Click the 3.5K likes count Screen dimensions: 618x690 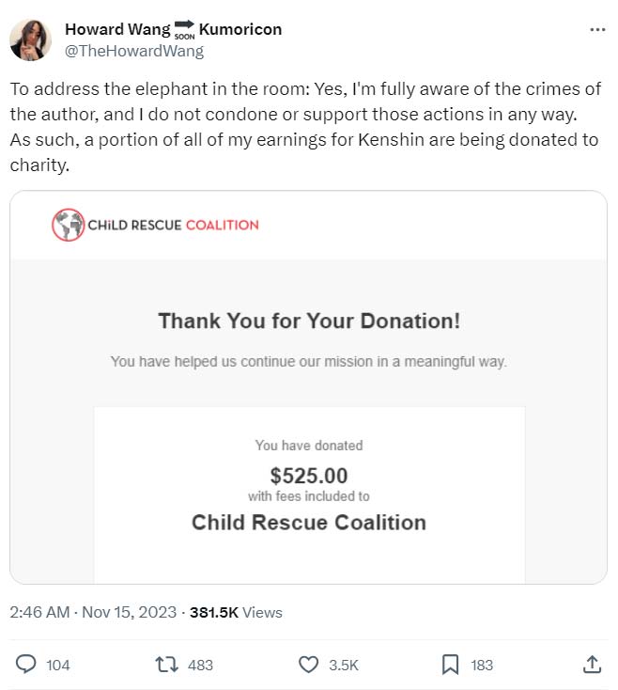pyautogui.click(x=344, y=665)
